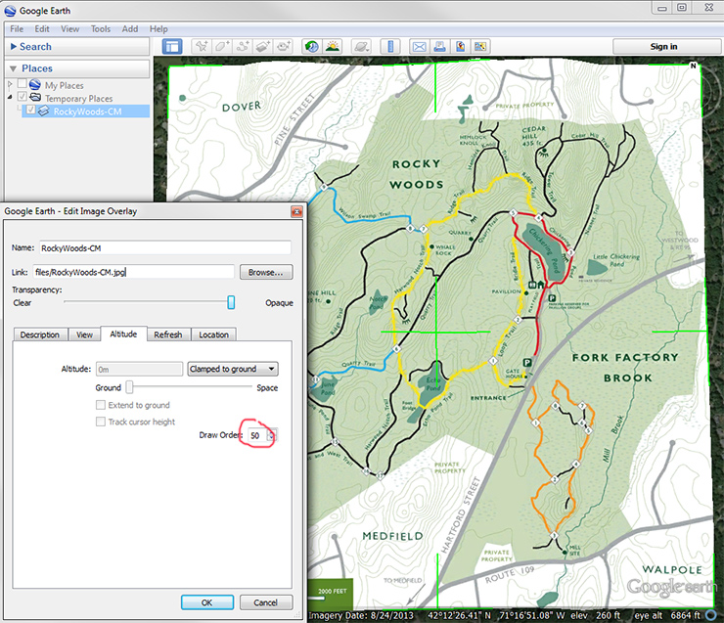Click the Transparency slider handle
Screen dimensions: 724x623
pos(232,302)
